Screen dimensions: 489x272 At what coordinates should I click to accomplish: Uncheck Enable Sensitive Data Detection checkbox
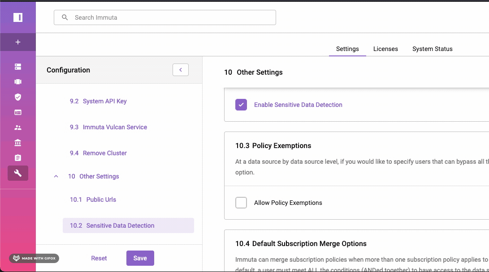241,105
